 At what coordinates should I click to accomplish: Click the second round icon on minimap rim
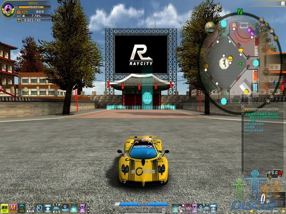(x=267, y=25)
